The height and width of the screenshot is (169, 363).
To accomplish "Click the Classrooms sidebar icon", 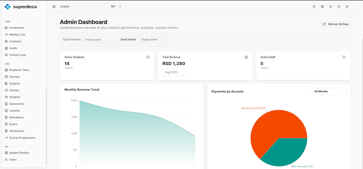I will (6, 104).
